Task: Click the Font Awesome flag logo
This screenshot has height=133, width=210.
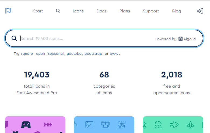Action: (8, 11)
